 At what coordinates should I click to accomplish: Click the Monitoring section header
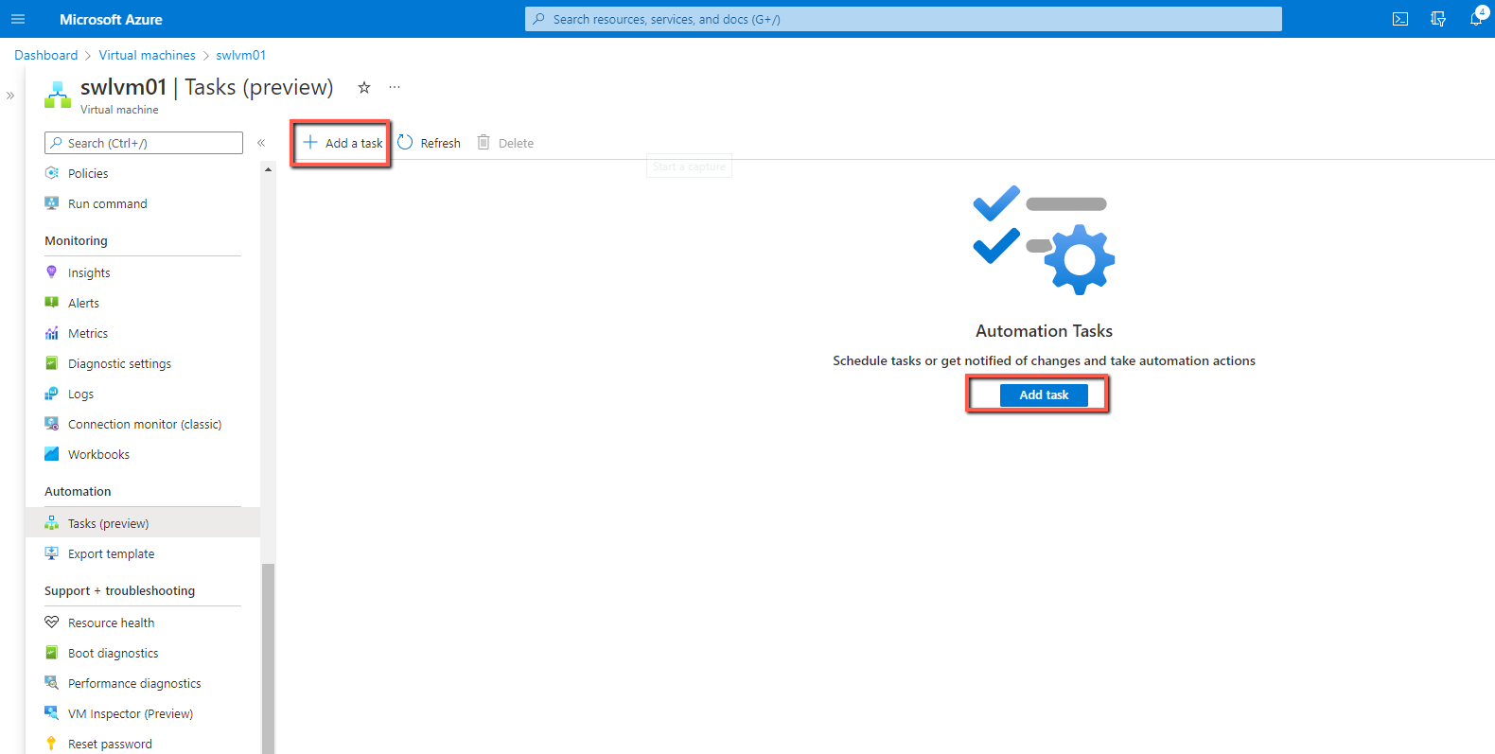[x=76, y=240]
